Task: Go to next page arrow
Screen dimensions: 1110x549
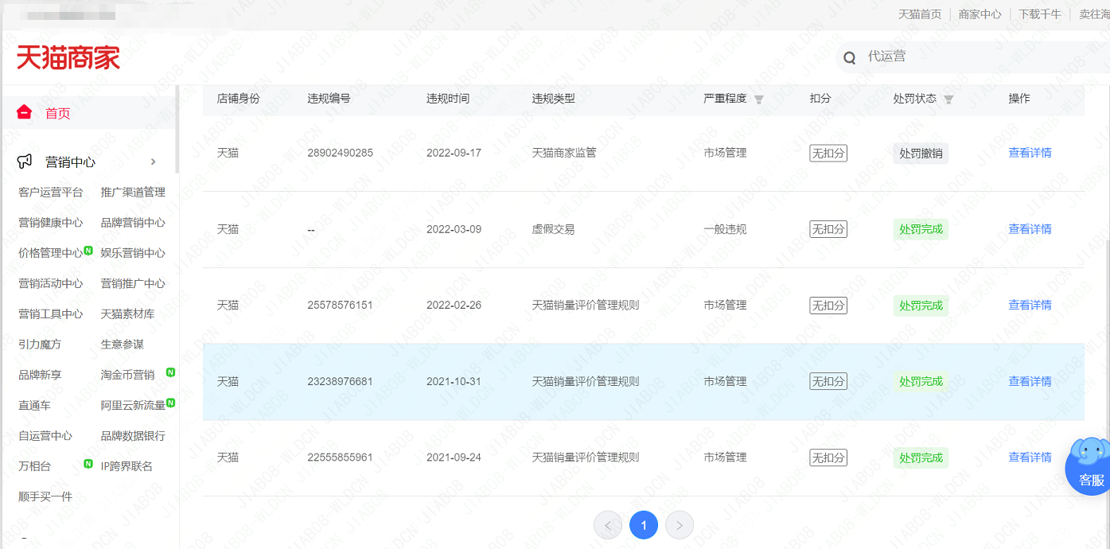Action: tap(680, 525)
